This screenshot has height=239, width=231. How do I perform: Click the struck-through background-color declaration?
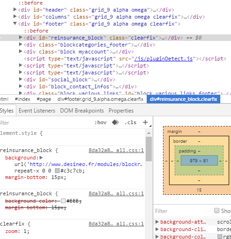pos(43,201)
